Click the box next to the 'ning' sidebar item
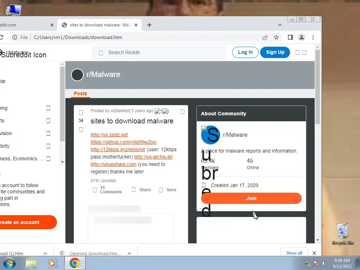360x270 pixels. 48,108
